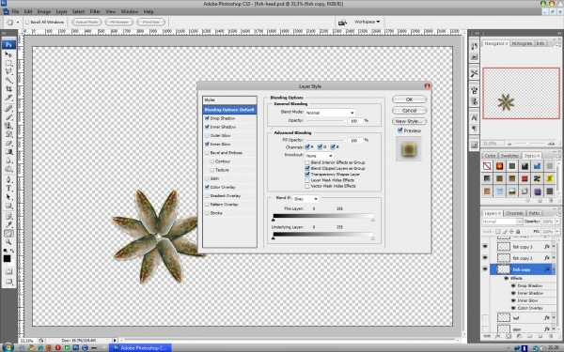The image size is (564, 352).
Task: Select the Magic Wand tool
Action: (x=8, y=80)
